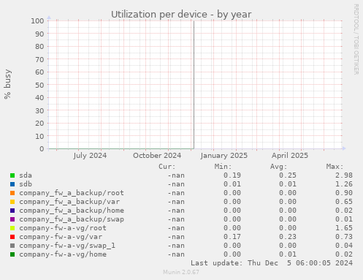Click the company-fw-a-vg/root legend label
Image resolution: width=363 pixels, height=280 pixels.
coord(63,228)
